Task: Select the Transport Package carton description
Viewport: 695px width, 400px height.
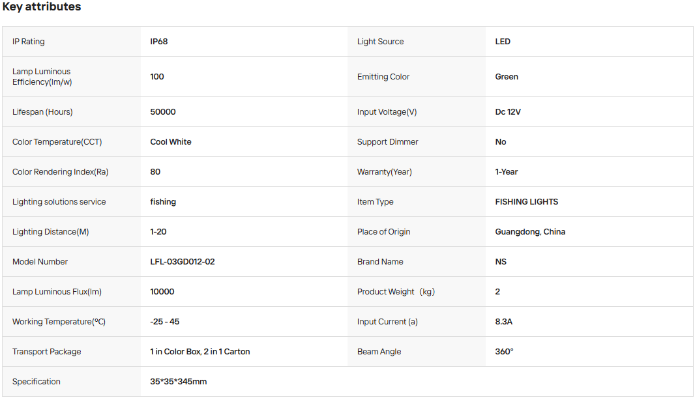Action: 200,352
